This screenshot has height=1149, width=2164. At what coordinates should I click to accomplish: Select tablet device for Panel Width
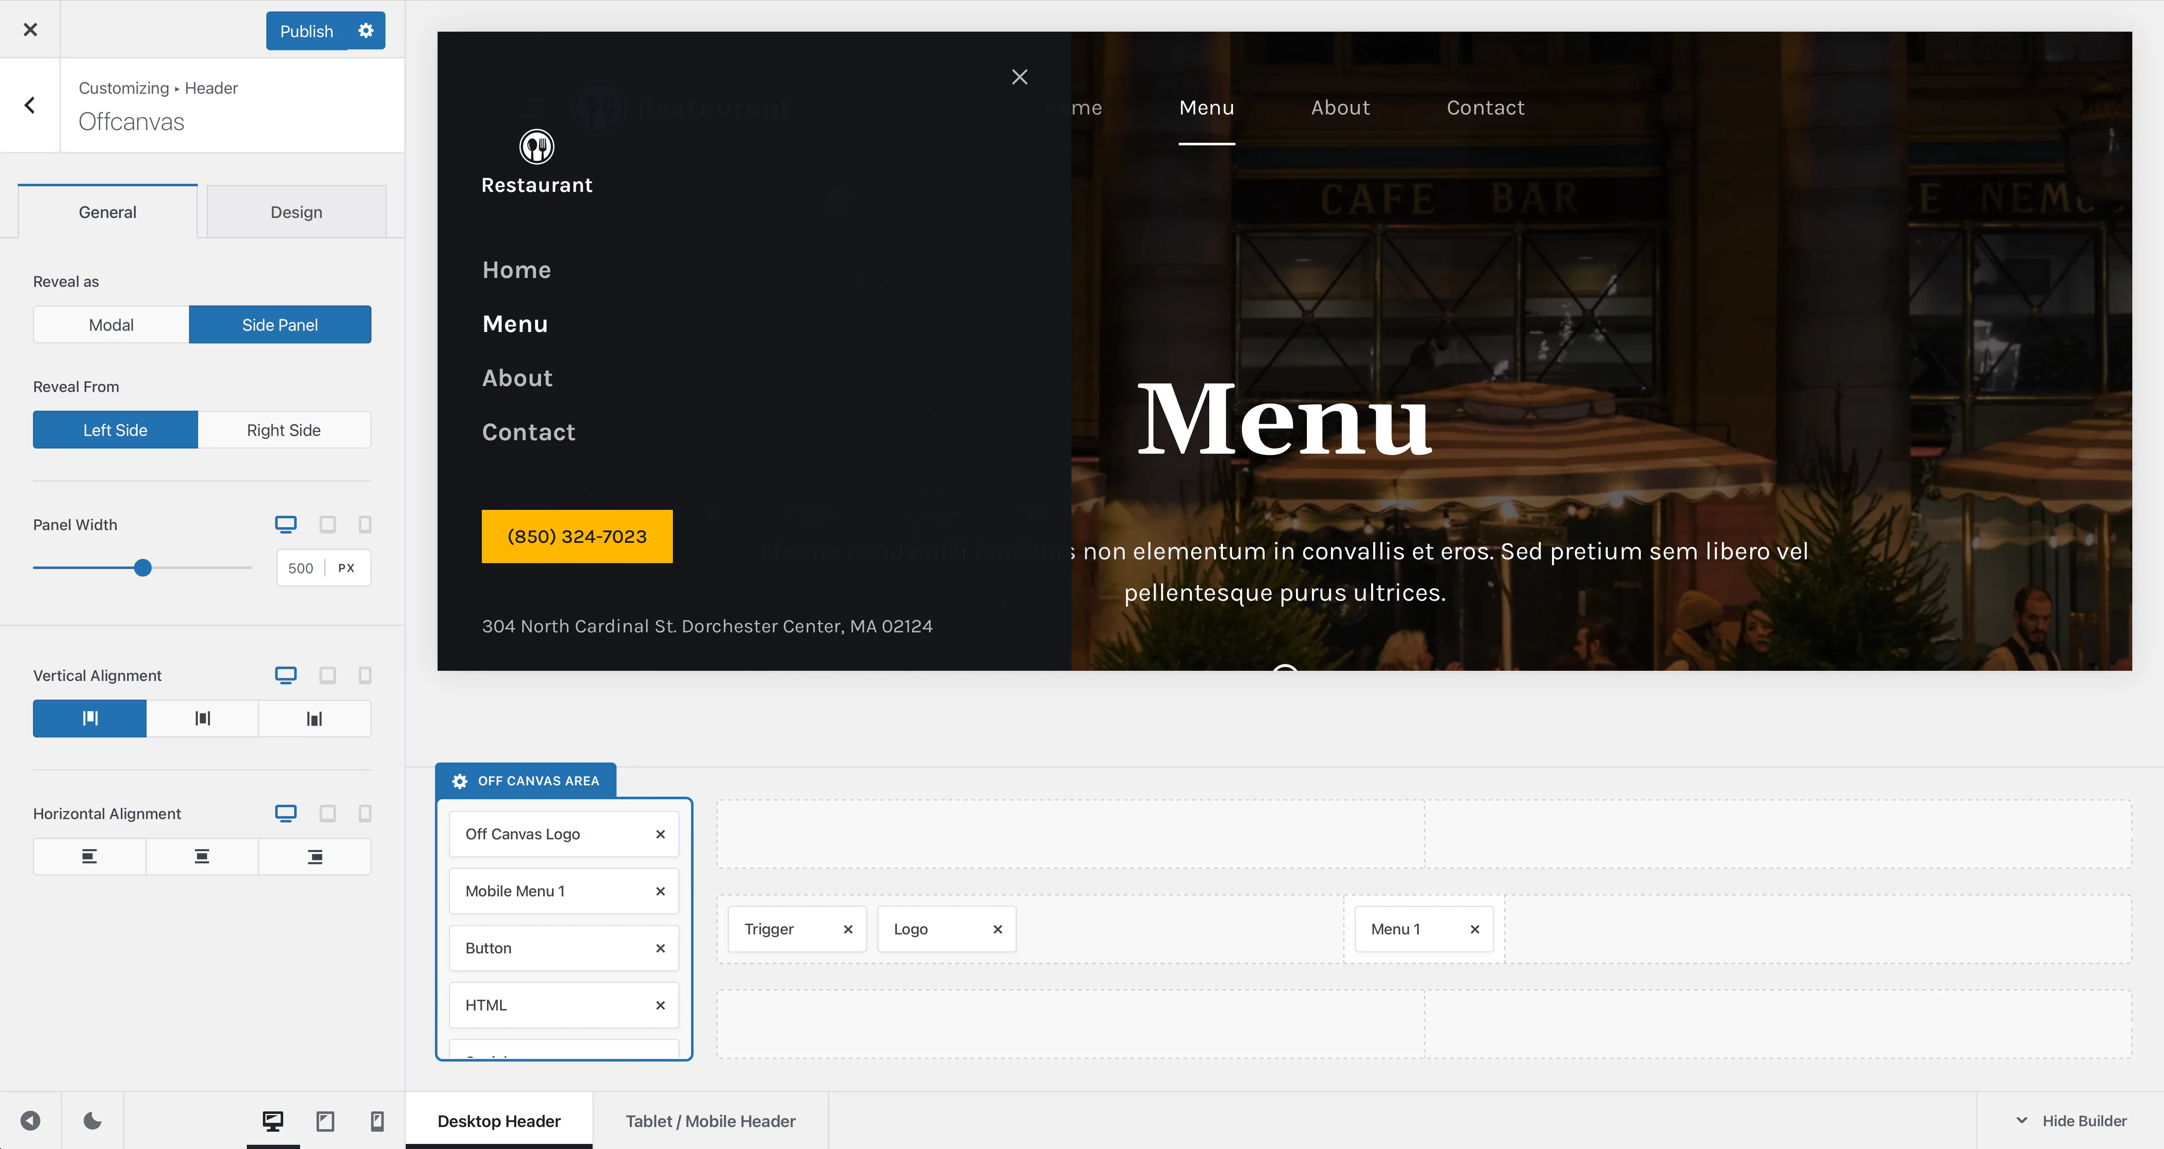click(328, 525)
